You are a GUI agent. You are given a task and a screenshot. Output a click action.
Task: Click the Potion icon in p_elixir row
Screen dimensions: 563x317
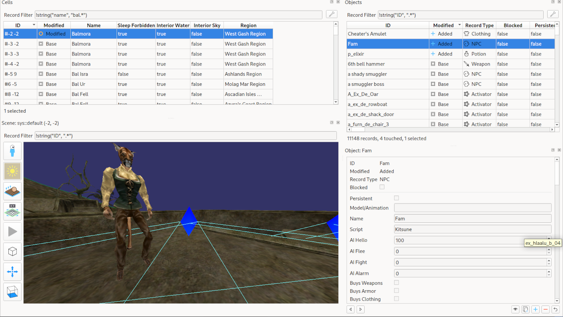tap(467, 54)
